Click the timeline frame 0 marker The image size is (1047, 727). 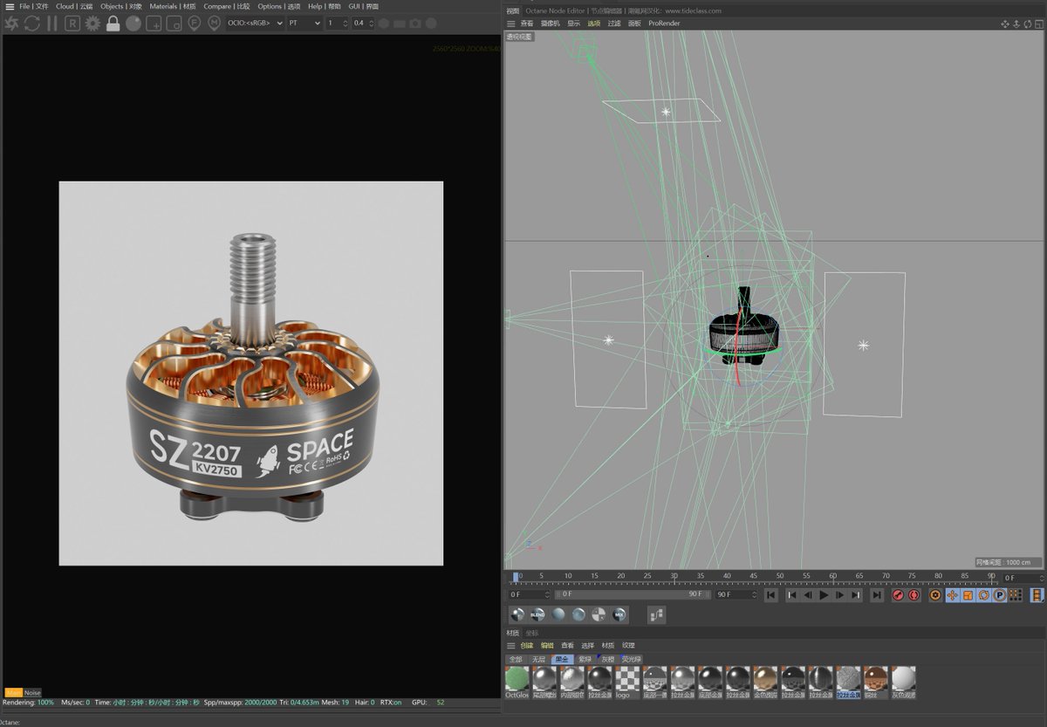point(516,576)
